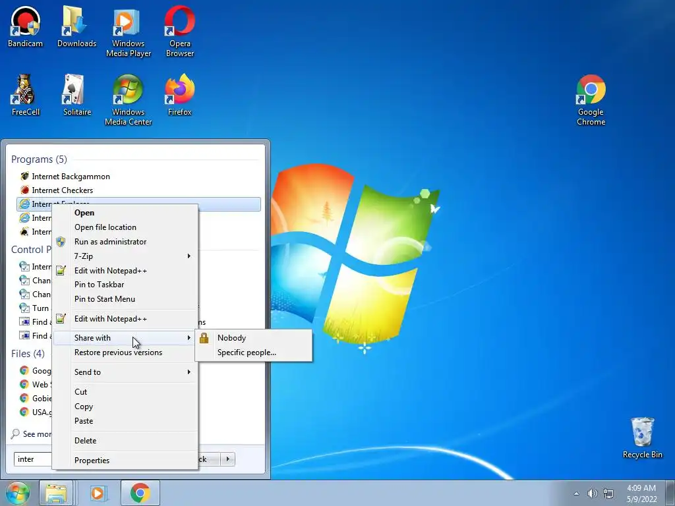Select the Firefox desktop icon
The image size is (675, 506).
pyautogui.click(x=179, y=95)
